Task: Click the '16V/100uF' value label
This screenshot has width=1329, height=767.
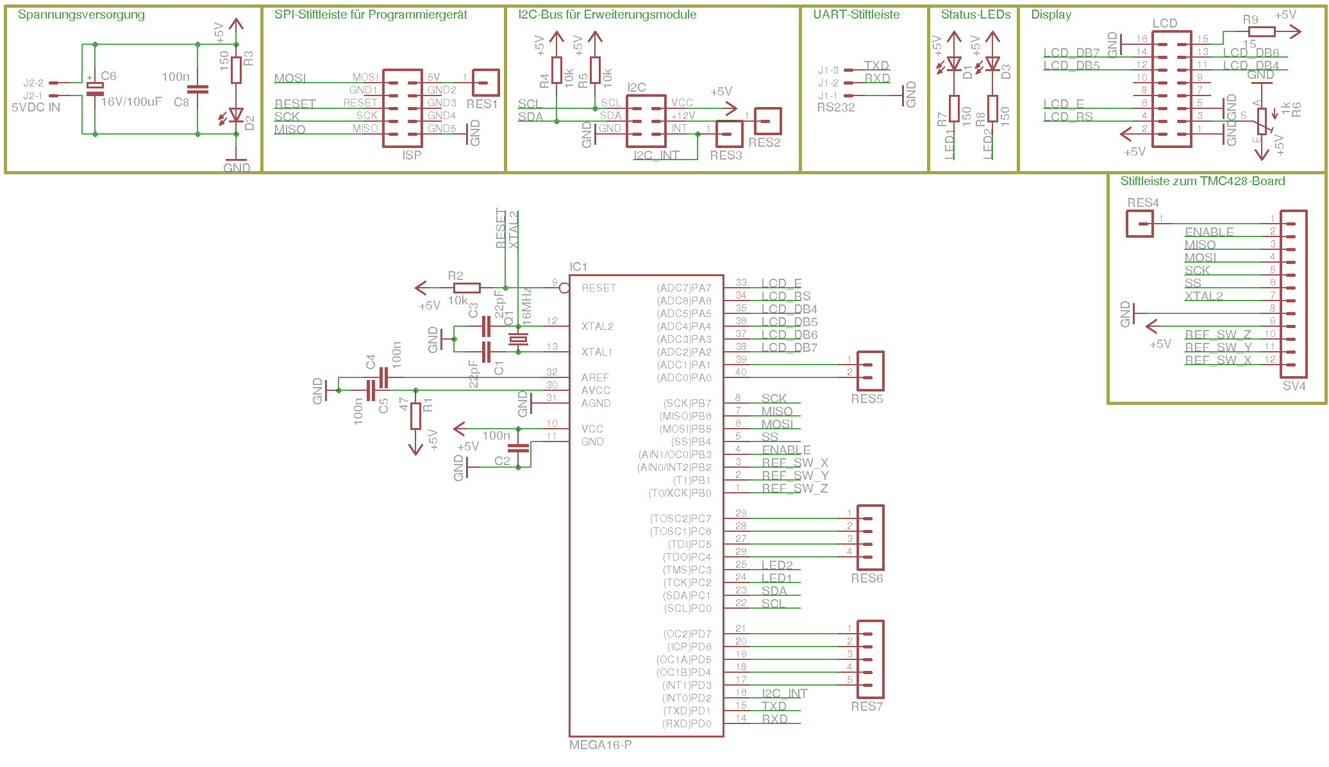Action: 131,102
